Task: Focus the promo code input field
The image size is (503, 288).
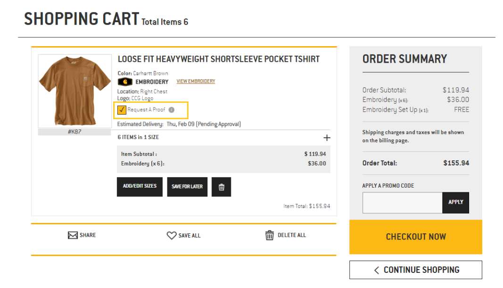Action: click(x=402, y=203)
